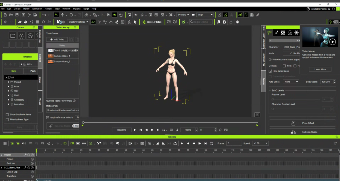Click the Video Mocap toolbar button
Viewport: 340px width, 181px height.
(x=334, y=22)
